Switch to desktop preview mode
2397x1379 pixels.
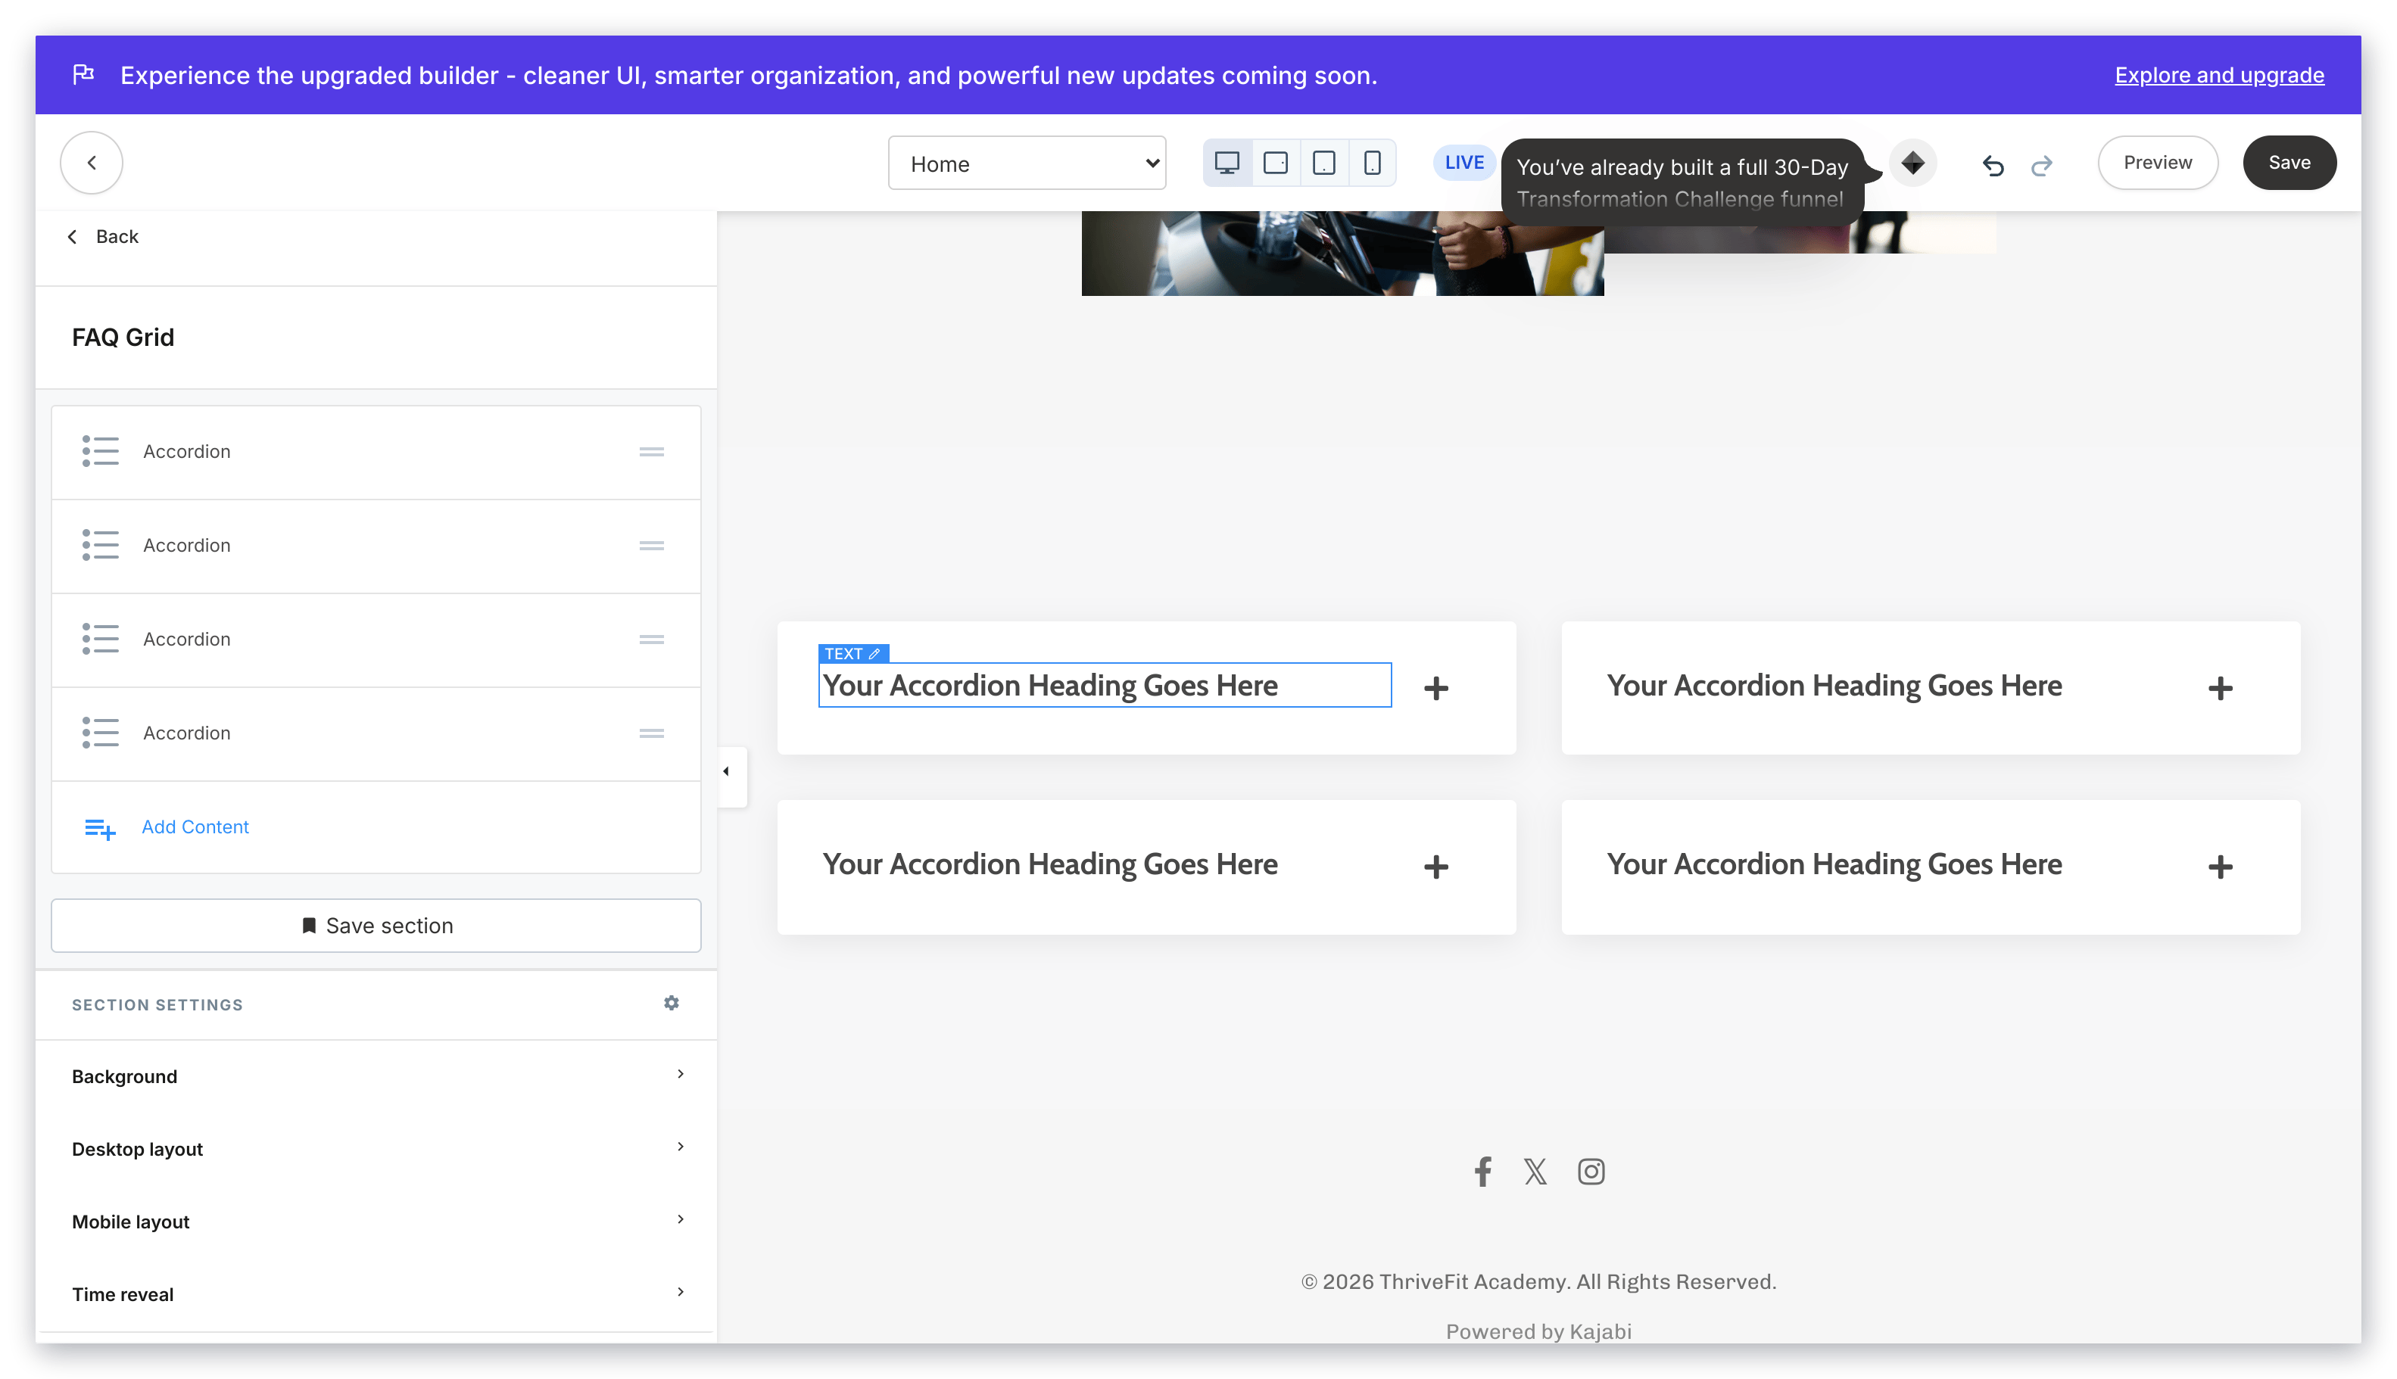pyautogui.click(x=1226, y=163)
